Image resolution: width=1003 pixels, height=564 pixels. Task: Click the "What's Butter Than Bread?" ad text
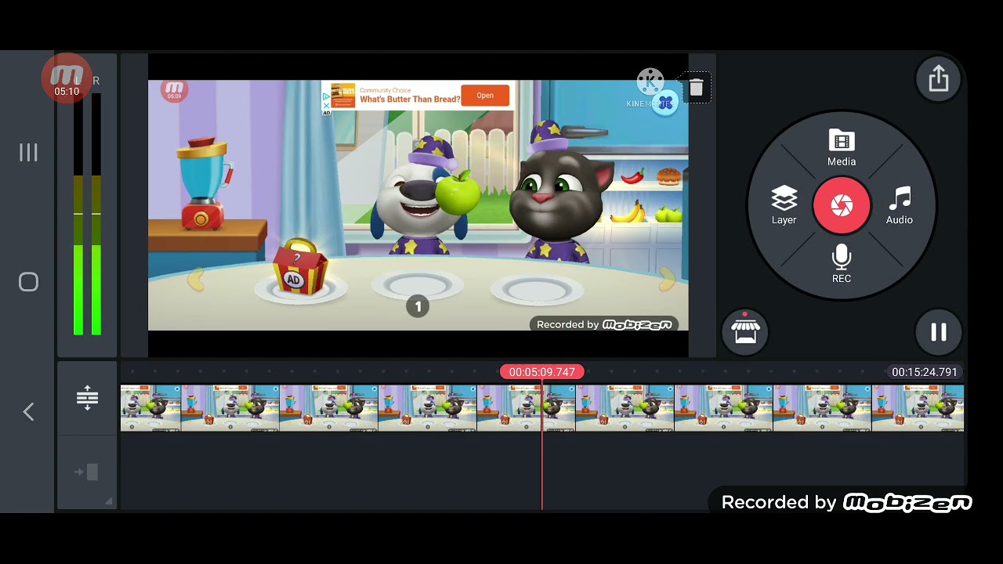(410, 99)
